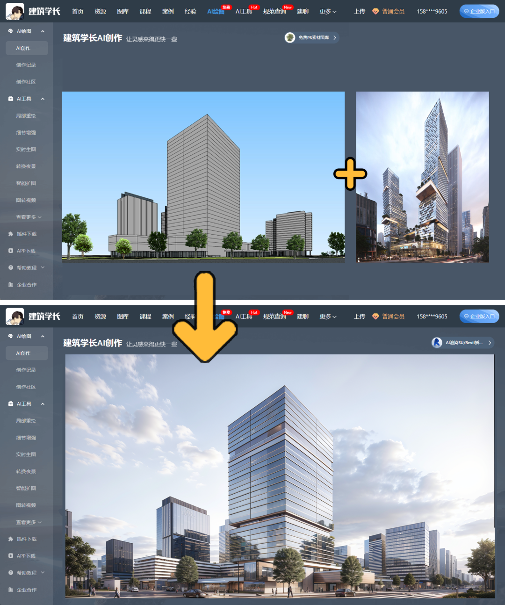Open 建聊 in the lower page navbar
Screen dimensions: 505x605
point(303,317)
